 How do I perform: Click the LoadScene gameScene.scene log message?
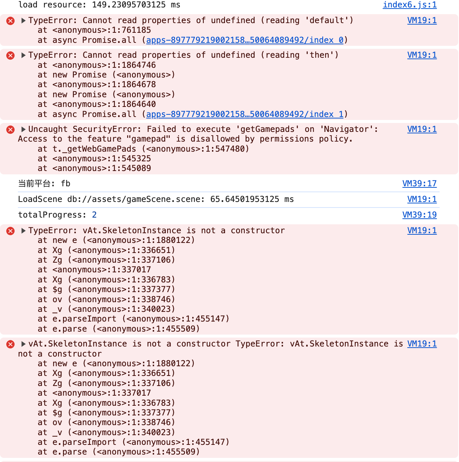[x=156, y=199]
